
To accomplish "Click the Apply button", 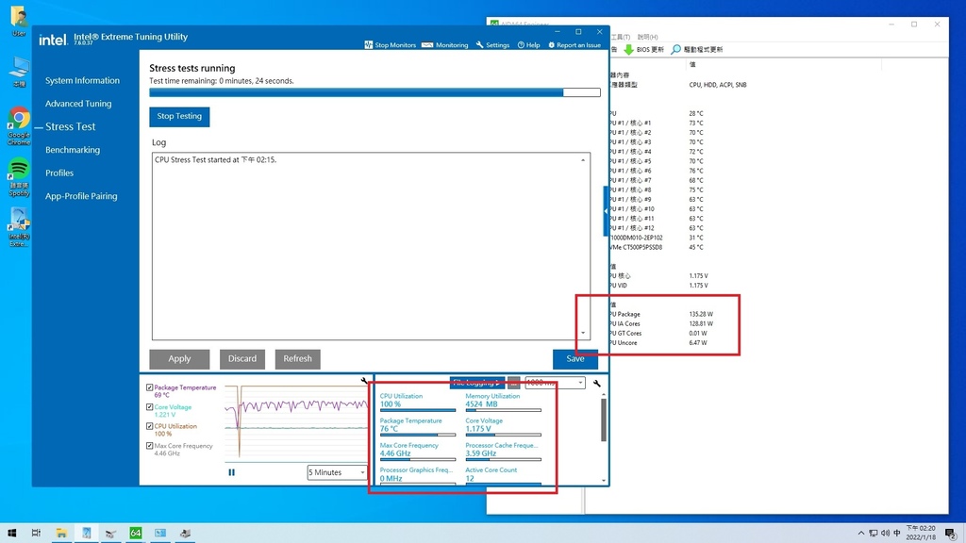I will (179, 359).
